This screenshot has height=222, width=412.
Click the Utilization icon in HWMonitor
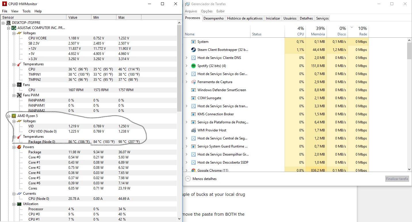(19, 204)
